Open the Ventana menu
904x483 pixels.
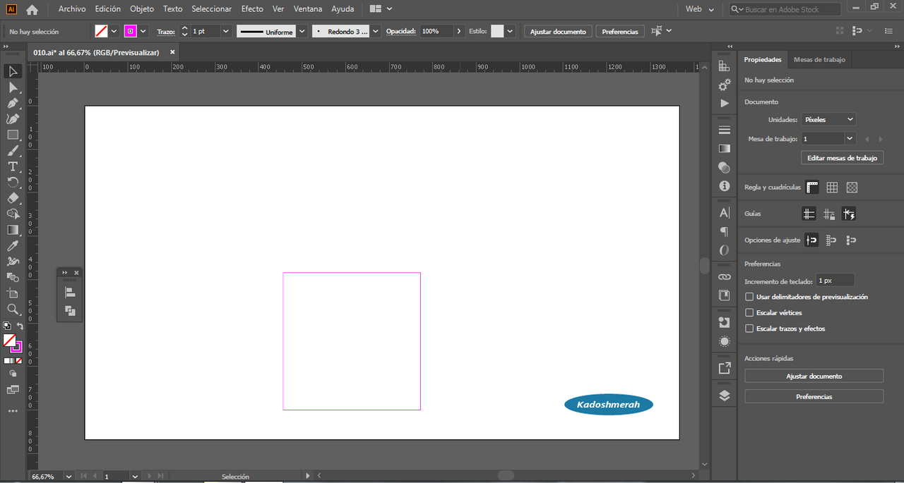point(308,9)
